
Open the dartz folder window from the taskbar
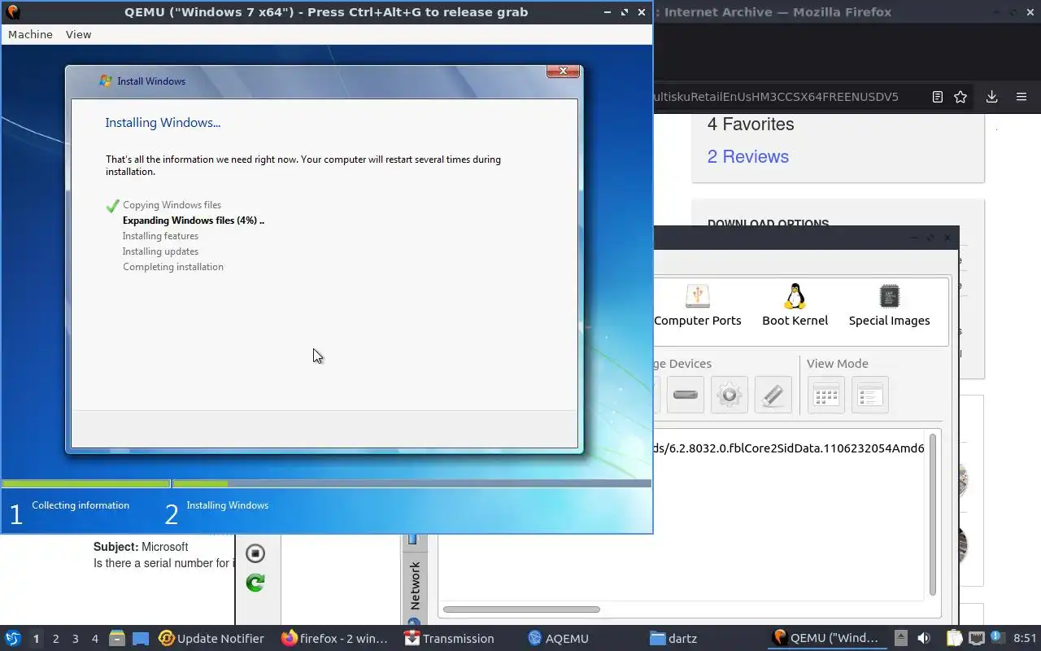673,638
